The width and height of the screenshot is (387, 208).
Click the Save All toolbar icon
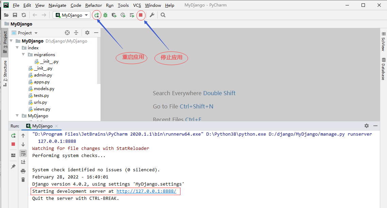point(15,15)
